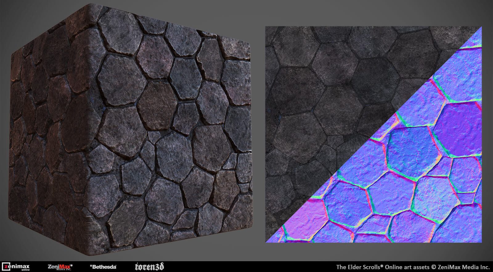The height and width of the screenshot is (272, 493).
Task: Click the Bethesda logo
Action: pos(103,267)
